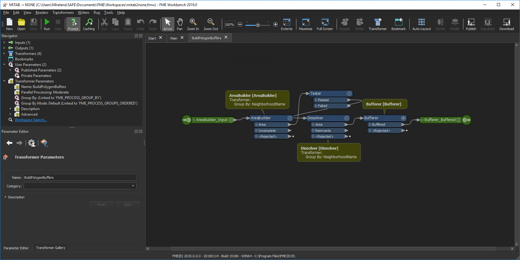Switch to Parameter Editor bottom tab
Viewport: 520px width, 260px height.
[16, 248]
